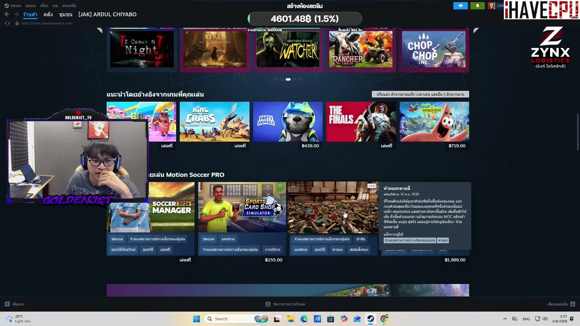The height and width of the screenshot is (326, 580).
Task: Open Task View on the taskbar
Action: (277, 319)
